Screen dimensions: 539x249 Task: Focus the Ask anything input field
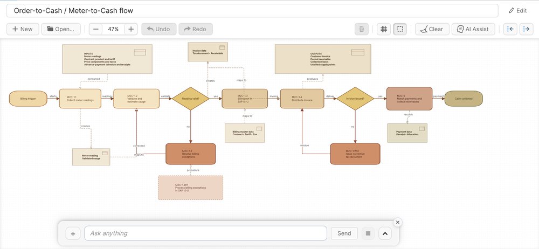click(205, 233)
